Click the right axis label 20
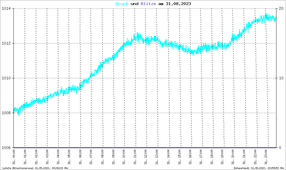The height and width of the screenshot is (170, 286). (x=281, y=9)
